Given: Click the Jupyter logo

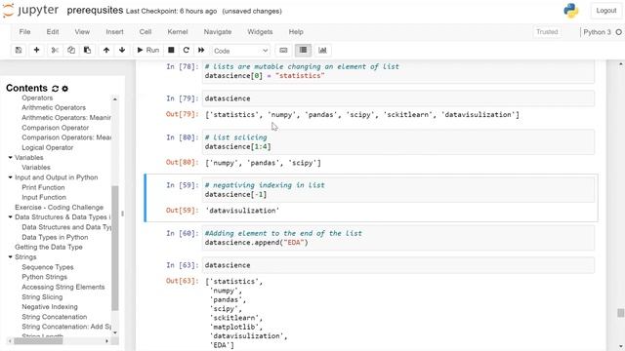Looking at the screenshot, I should click(30, 11).
